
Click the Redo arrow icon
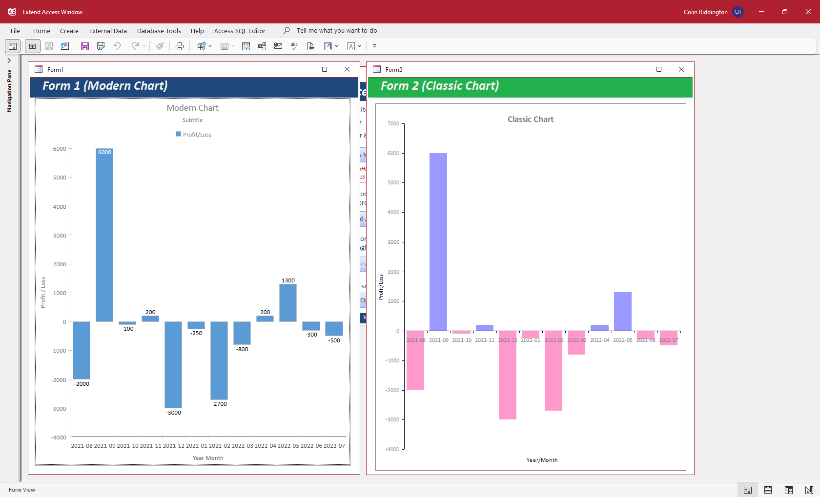pos(135,46)
